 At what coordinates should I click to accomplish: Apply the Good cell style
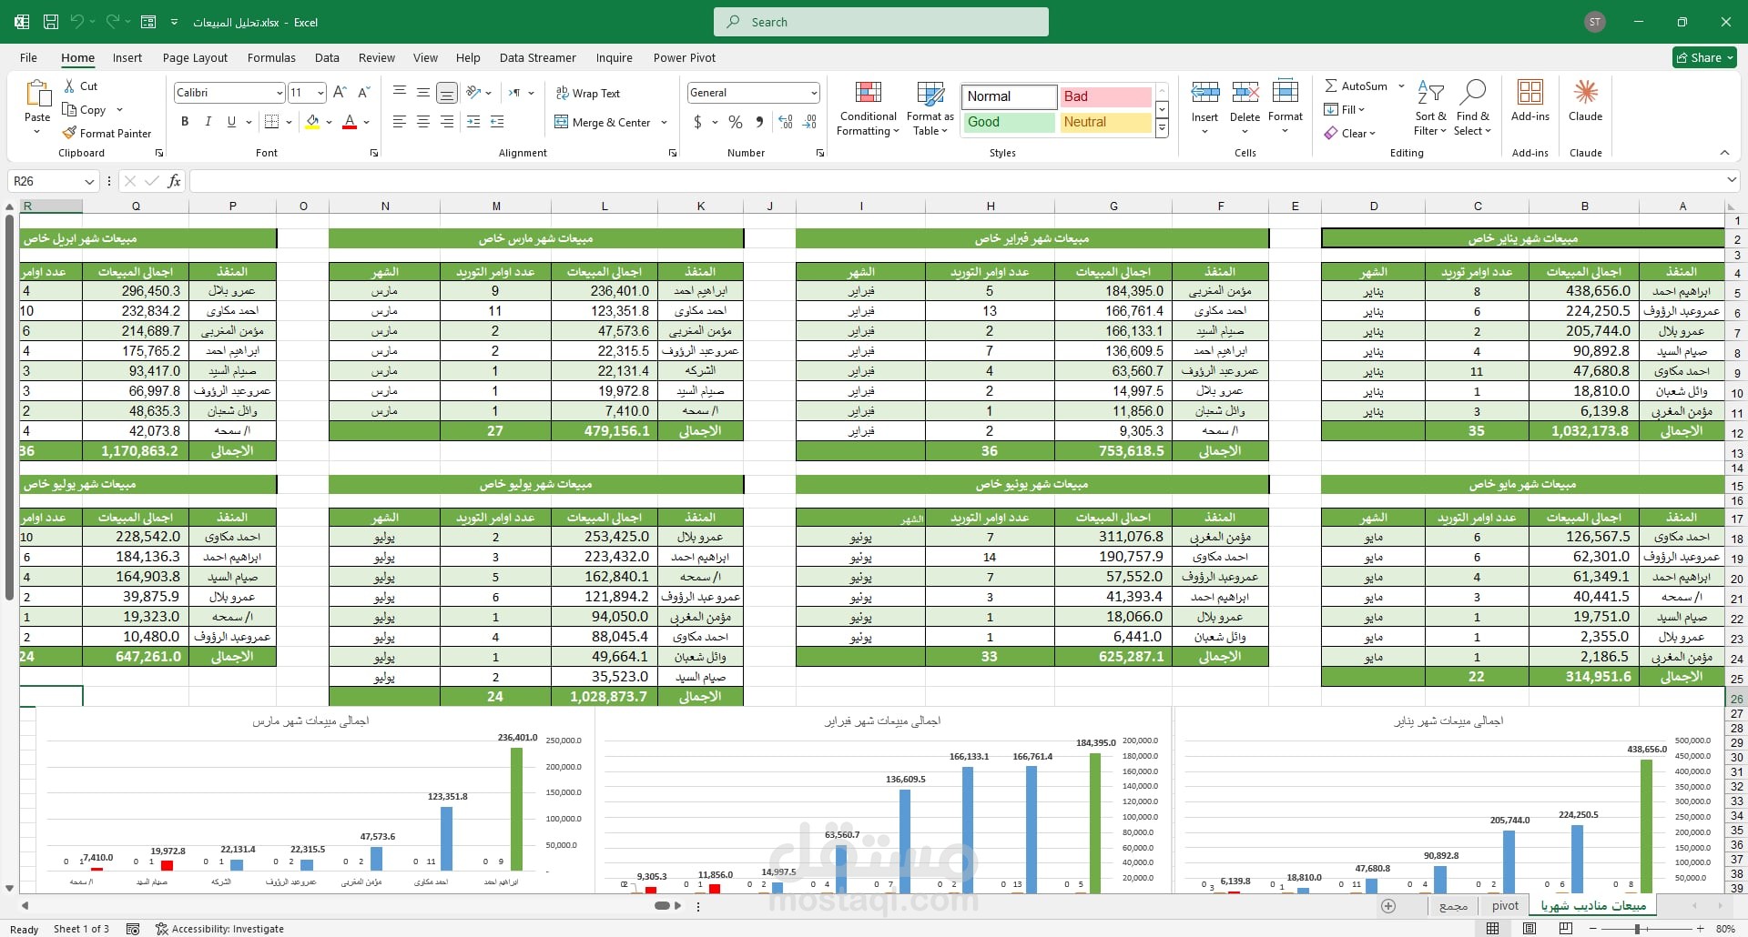1008,122
